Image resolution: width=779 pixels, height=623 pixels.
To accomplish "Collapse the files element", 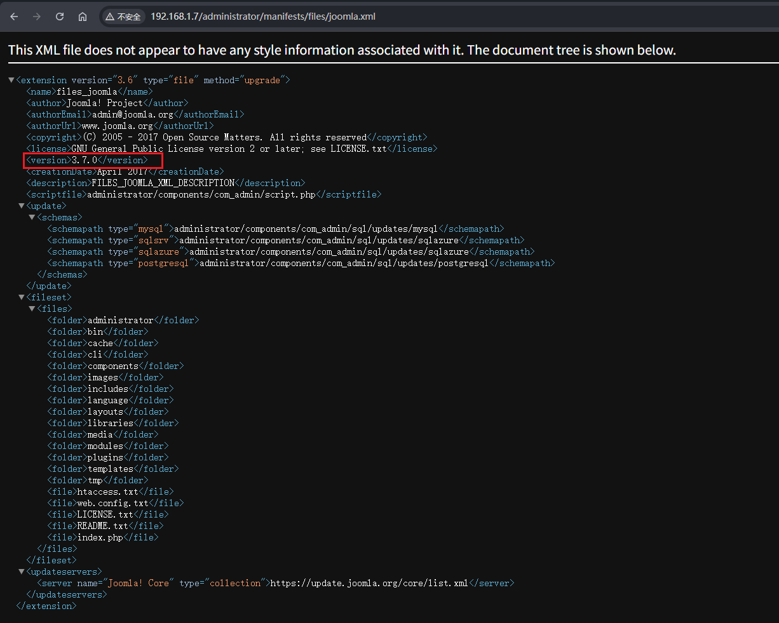I will pyautogui.click(x=32, y=309).
